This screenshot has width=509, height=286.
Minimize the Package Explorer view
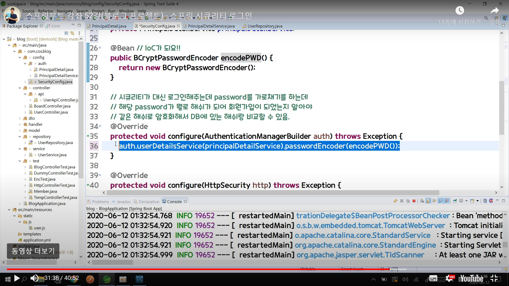73,25
